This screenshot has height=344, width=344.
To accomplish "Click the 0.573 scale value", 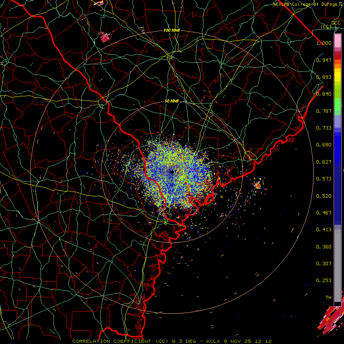I will pos(324,179).
